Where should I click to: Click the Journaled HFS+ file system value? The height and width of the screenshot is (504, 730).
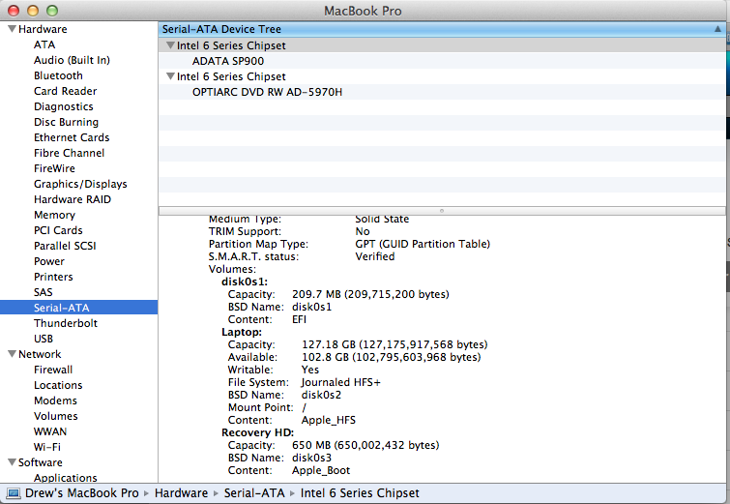click(x=340, y=382)
